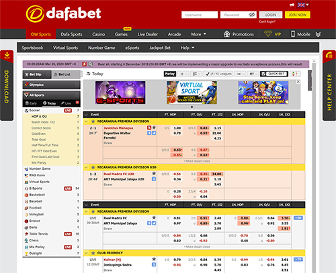The width and height of the screenshot is (336, 273).
Task: Click the JOIN NOW button
Action: (297, 15)
